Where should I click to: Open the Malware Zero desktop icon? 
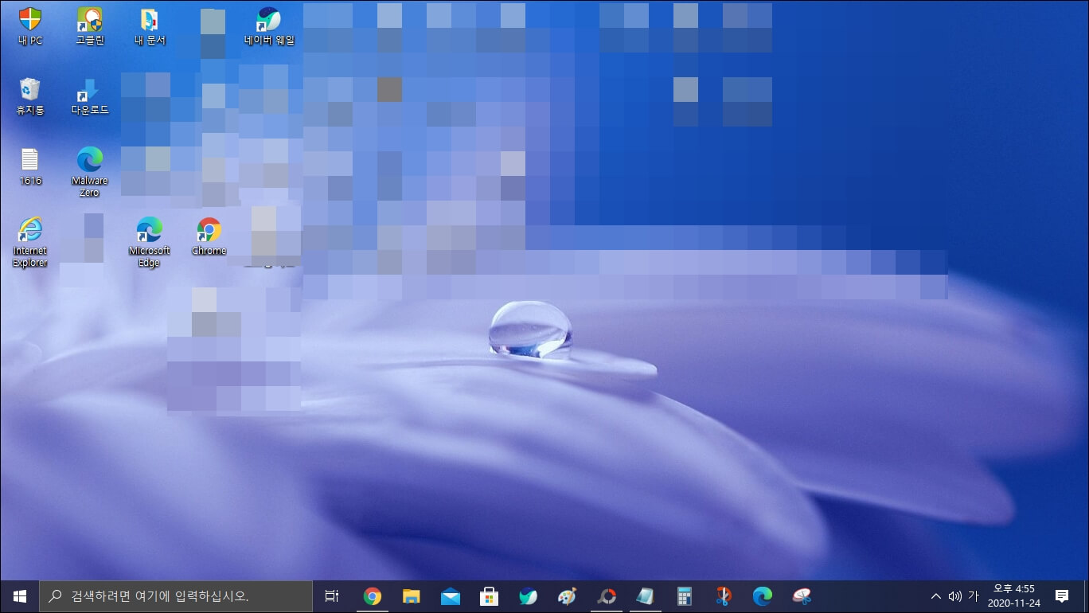89,171
